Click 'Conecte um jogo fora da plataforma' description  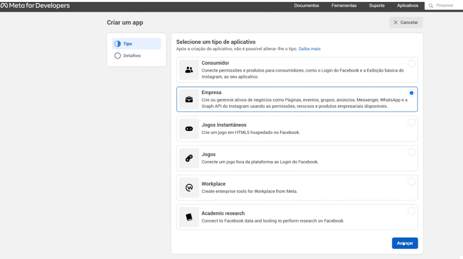tap(260, 162)
